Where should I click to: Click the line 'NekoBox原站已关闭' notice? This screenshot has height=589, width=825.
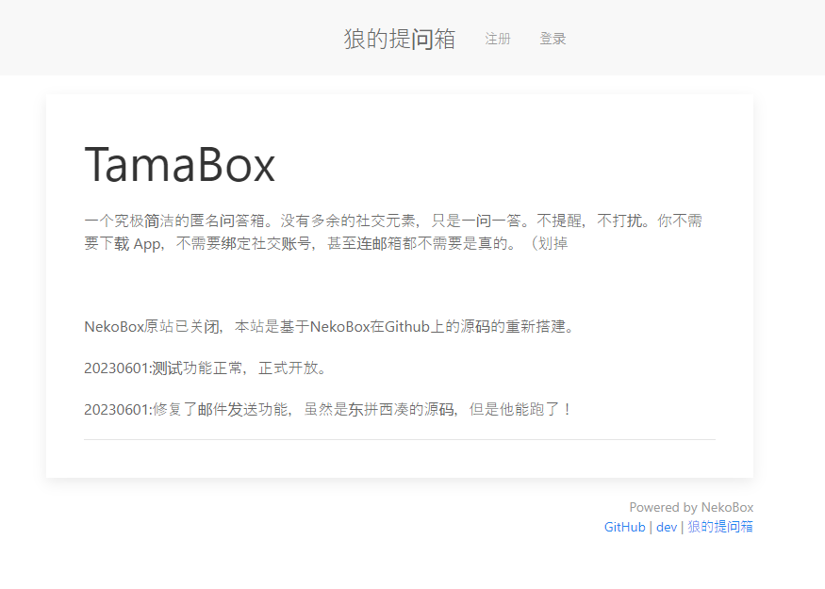tap(328, 327)
